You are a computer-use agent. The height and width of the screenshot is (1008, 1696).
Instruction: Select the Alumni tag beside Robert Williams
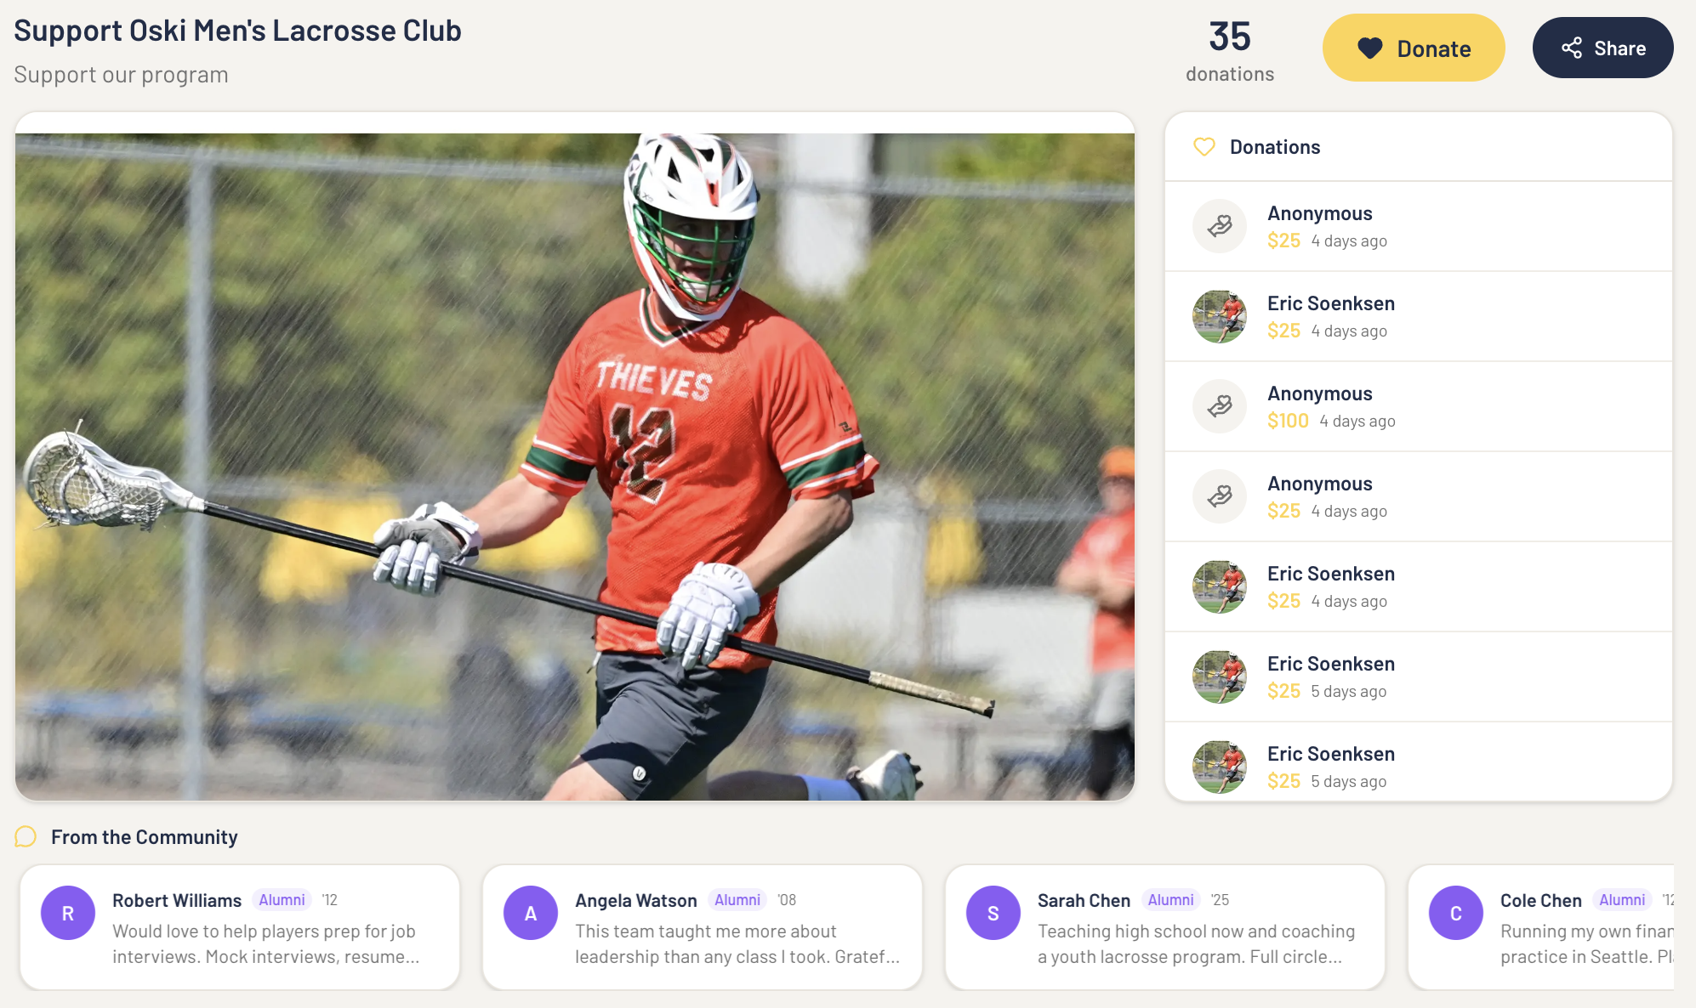tap(282, 900)
